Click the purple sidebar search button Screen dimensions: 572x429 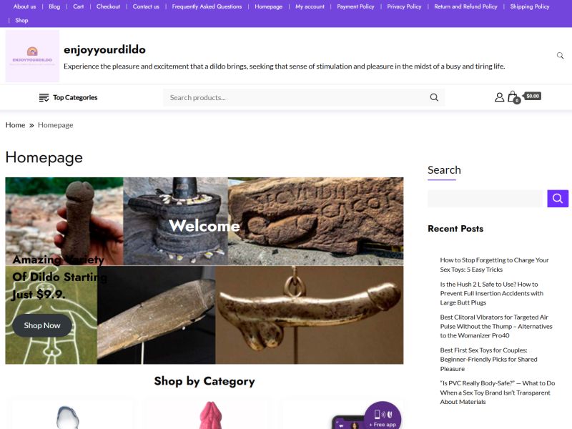pos(558,199)
